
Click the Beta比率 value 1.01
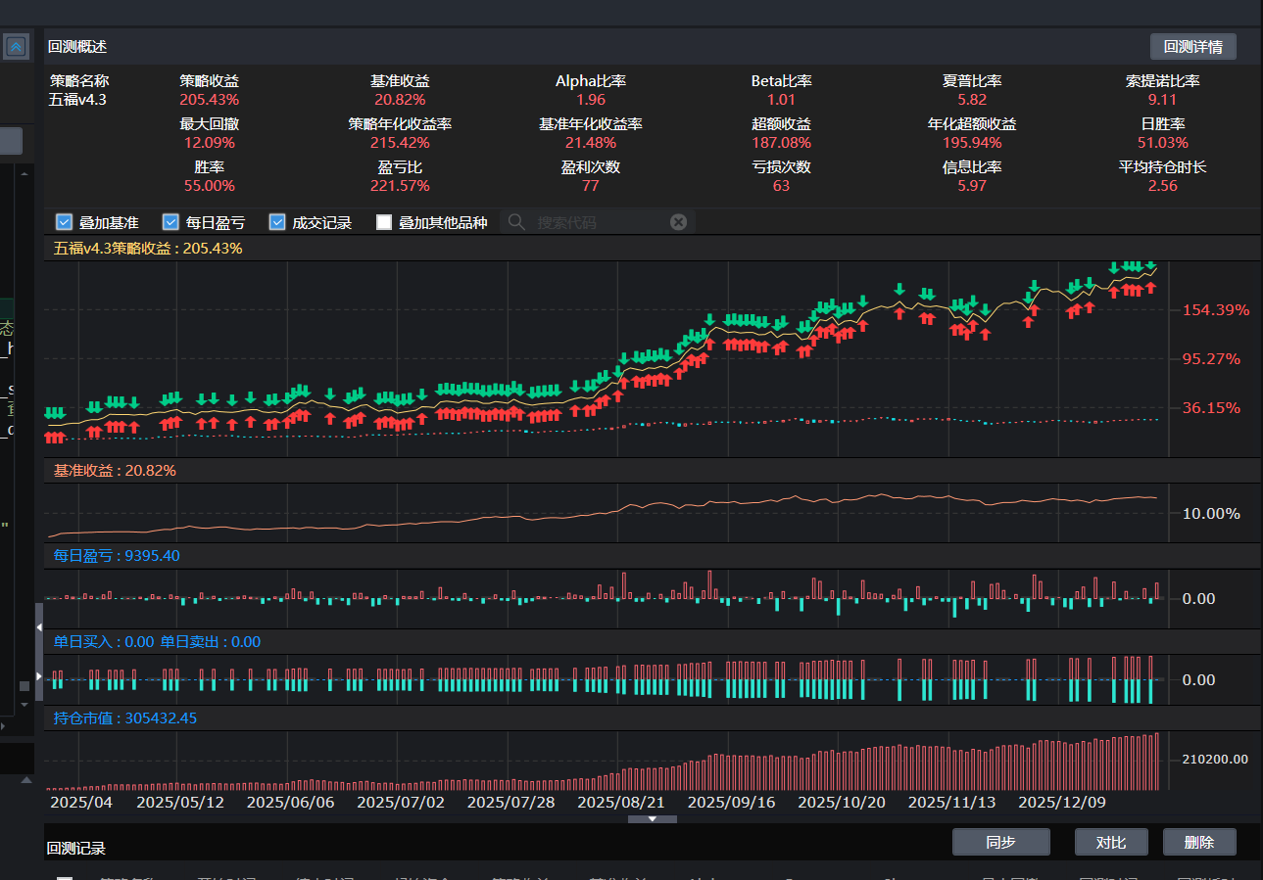coord(781,99)
